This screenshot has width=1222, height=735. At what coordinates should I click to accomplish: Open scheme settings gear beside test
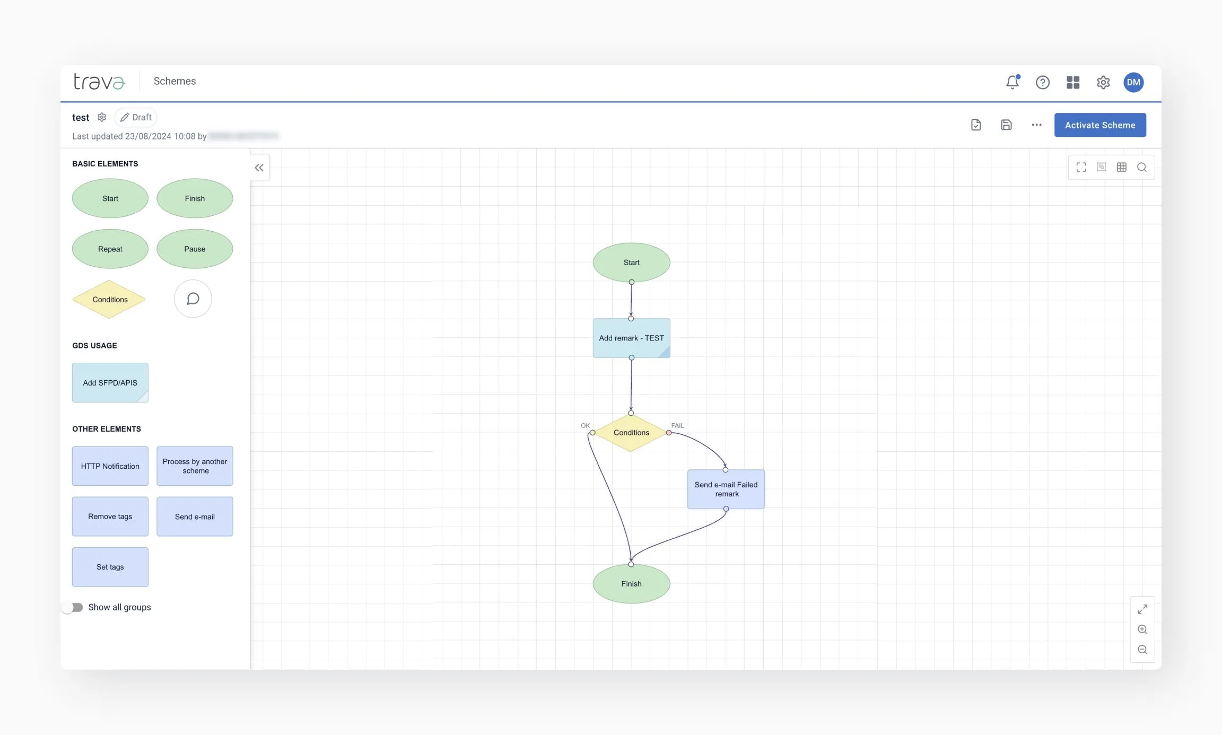(102, 117)
